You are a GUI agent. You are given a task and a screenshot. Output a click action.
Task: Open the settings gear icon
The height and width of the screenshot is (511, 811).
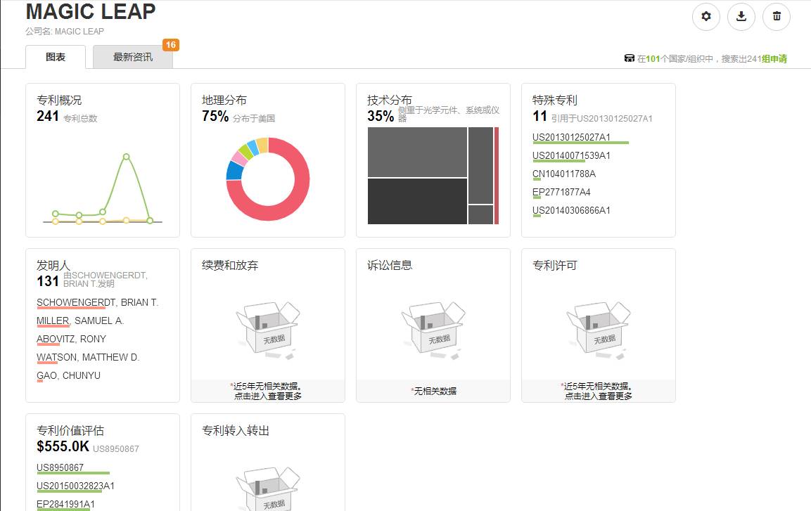pos(706,17)
